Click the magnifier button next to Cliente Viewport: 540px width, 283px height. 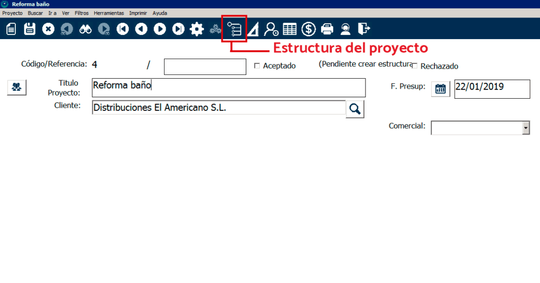point(355,109)
